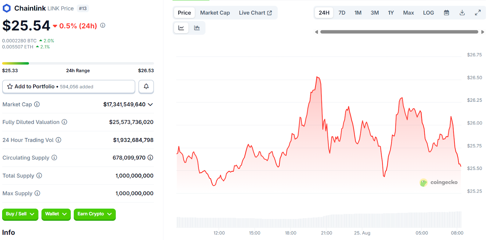Select the 7D time range
The width and height of the screenshot is (492, 240).
tap(342, 13)
